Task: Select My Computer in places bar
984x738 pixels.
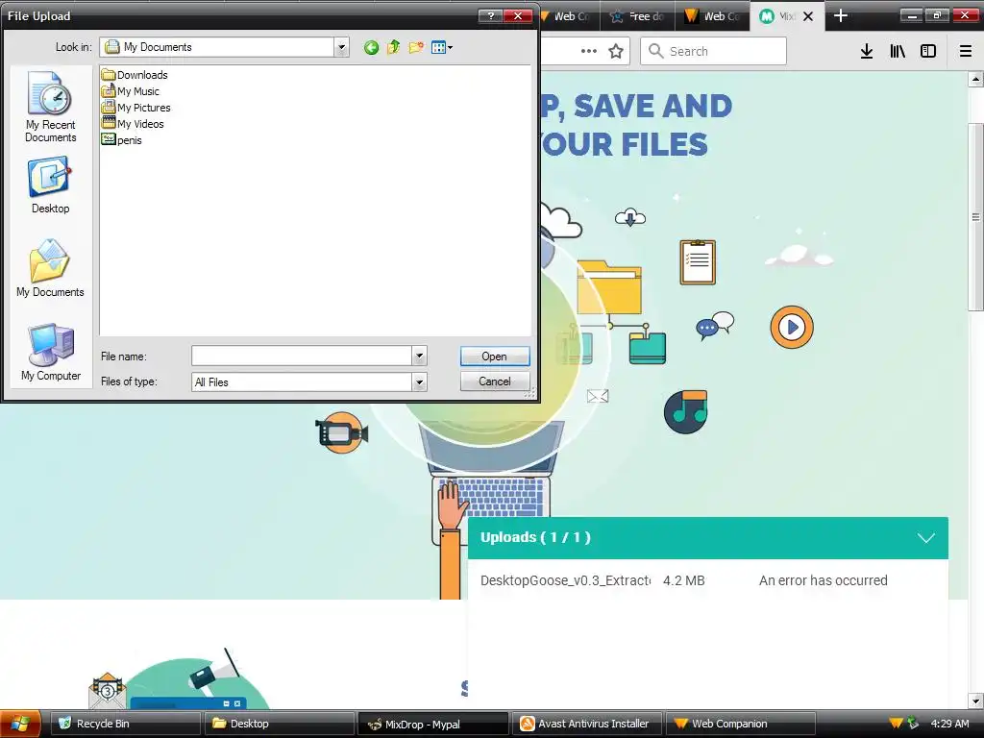Action: [x=50, y=352]
